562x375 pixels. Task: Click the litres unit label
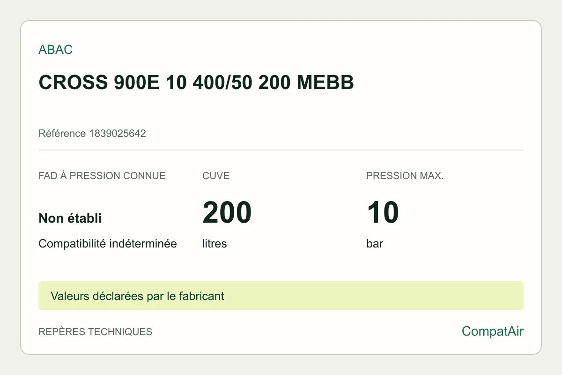pos(214,244)
